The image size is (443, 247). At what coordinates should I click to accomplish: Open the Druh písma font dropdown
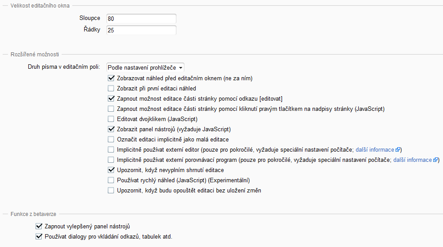(x=145, y=67)
